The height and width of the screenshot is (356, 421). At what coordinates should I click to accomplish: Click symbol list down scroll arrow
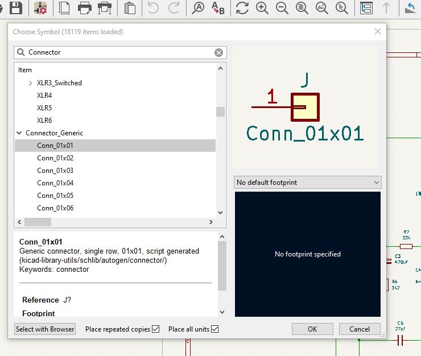[220, 213]
